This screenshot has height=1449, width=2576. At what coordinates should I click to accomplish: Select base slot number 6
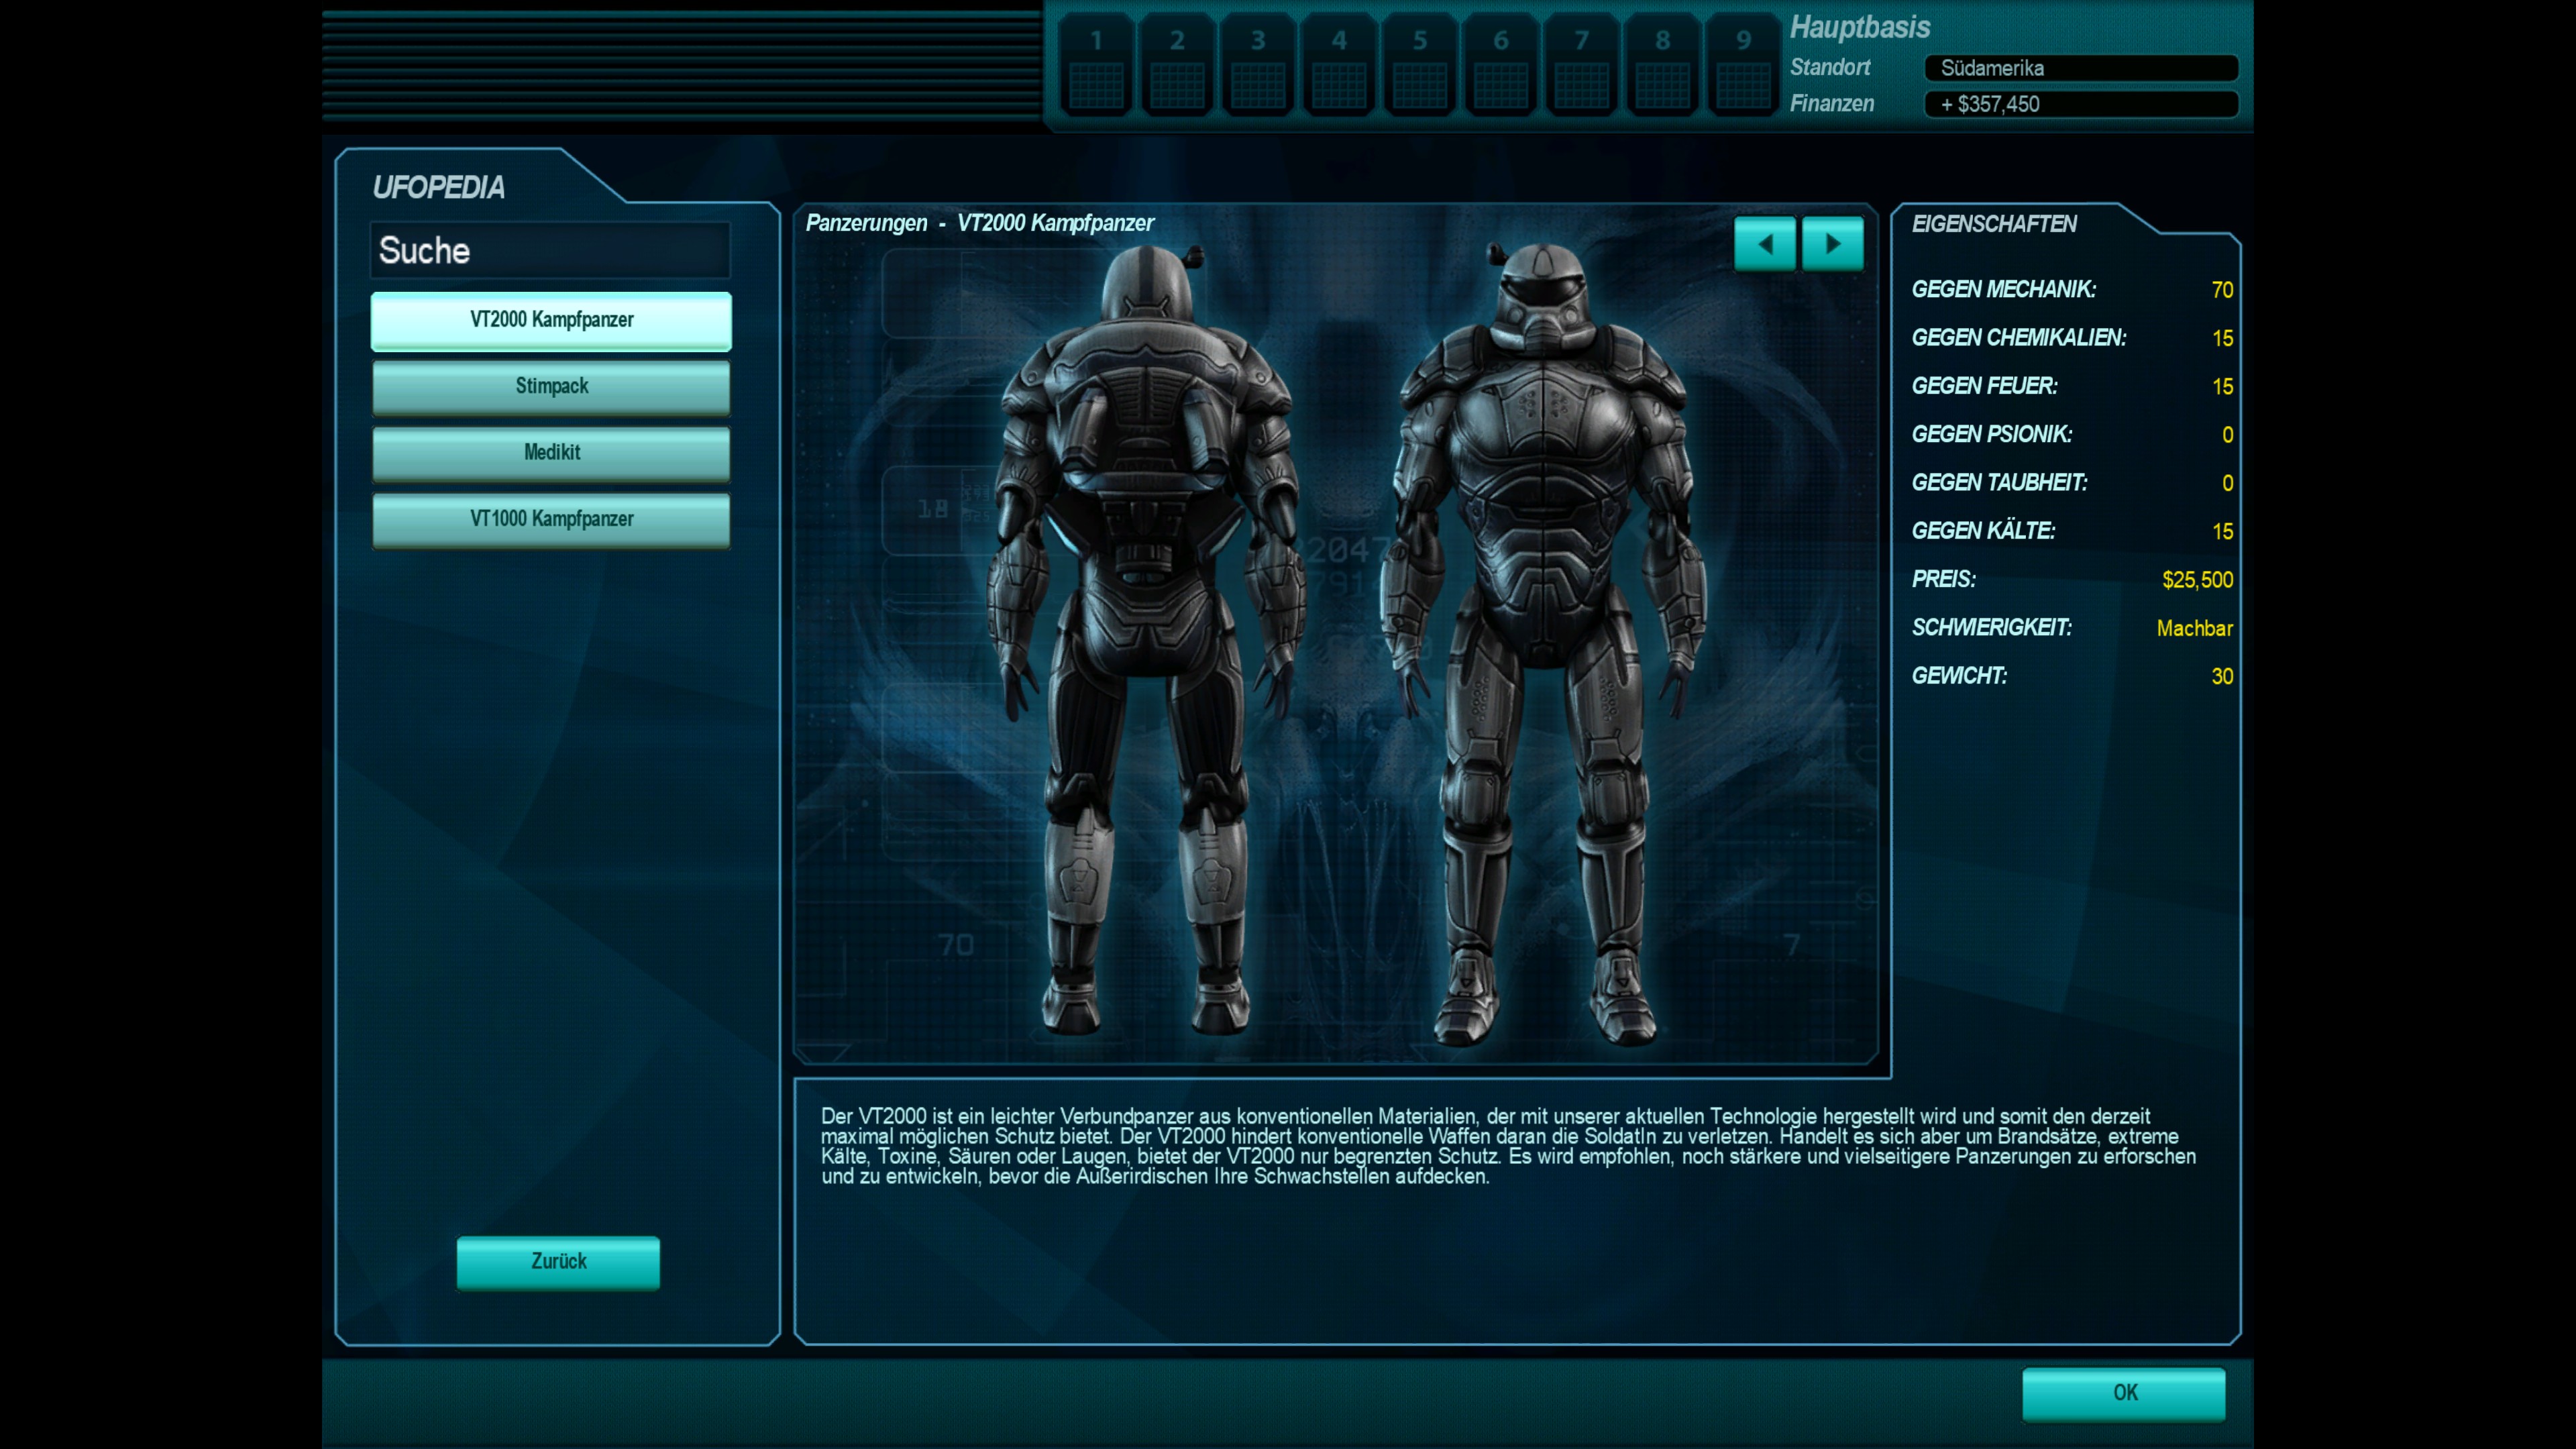[1500, 65]
